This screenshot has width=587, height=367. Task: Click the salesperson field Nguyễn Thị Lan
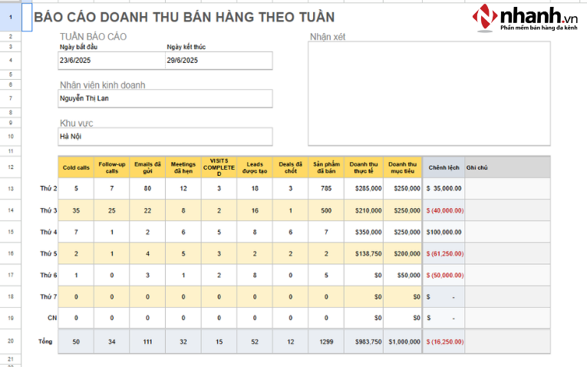[x=165, y=98]
